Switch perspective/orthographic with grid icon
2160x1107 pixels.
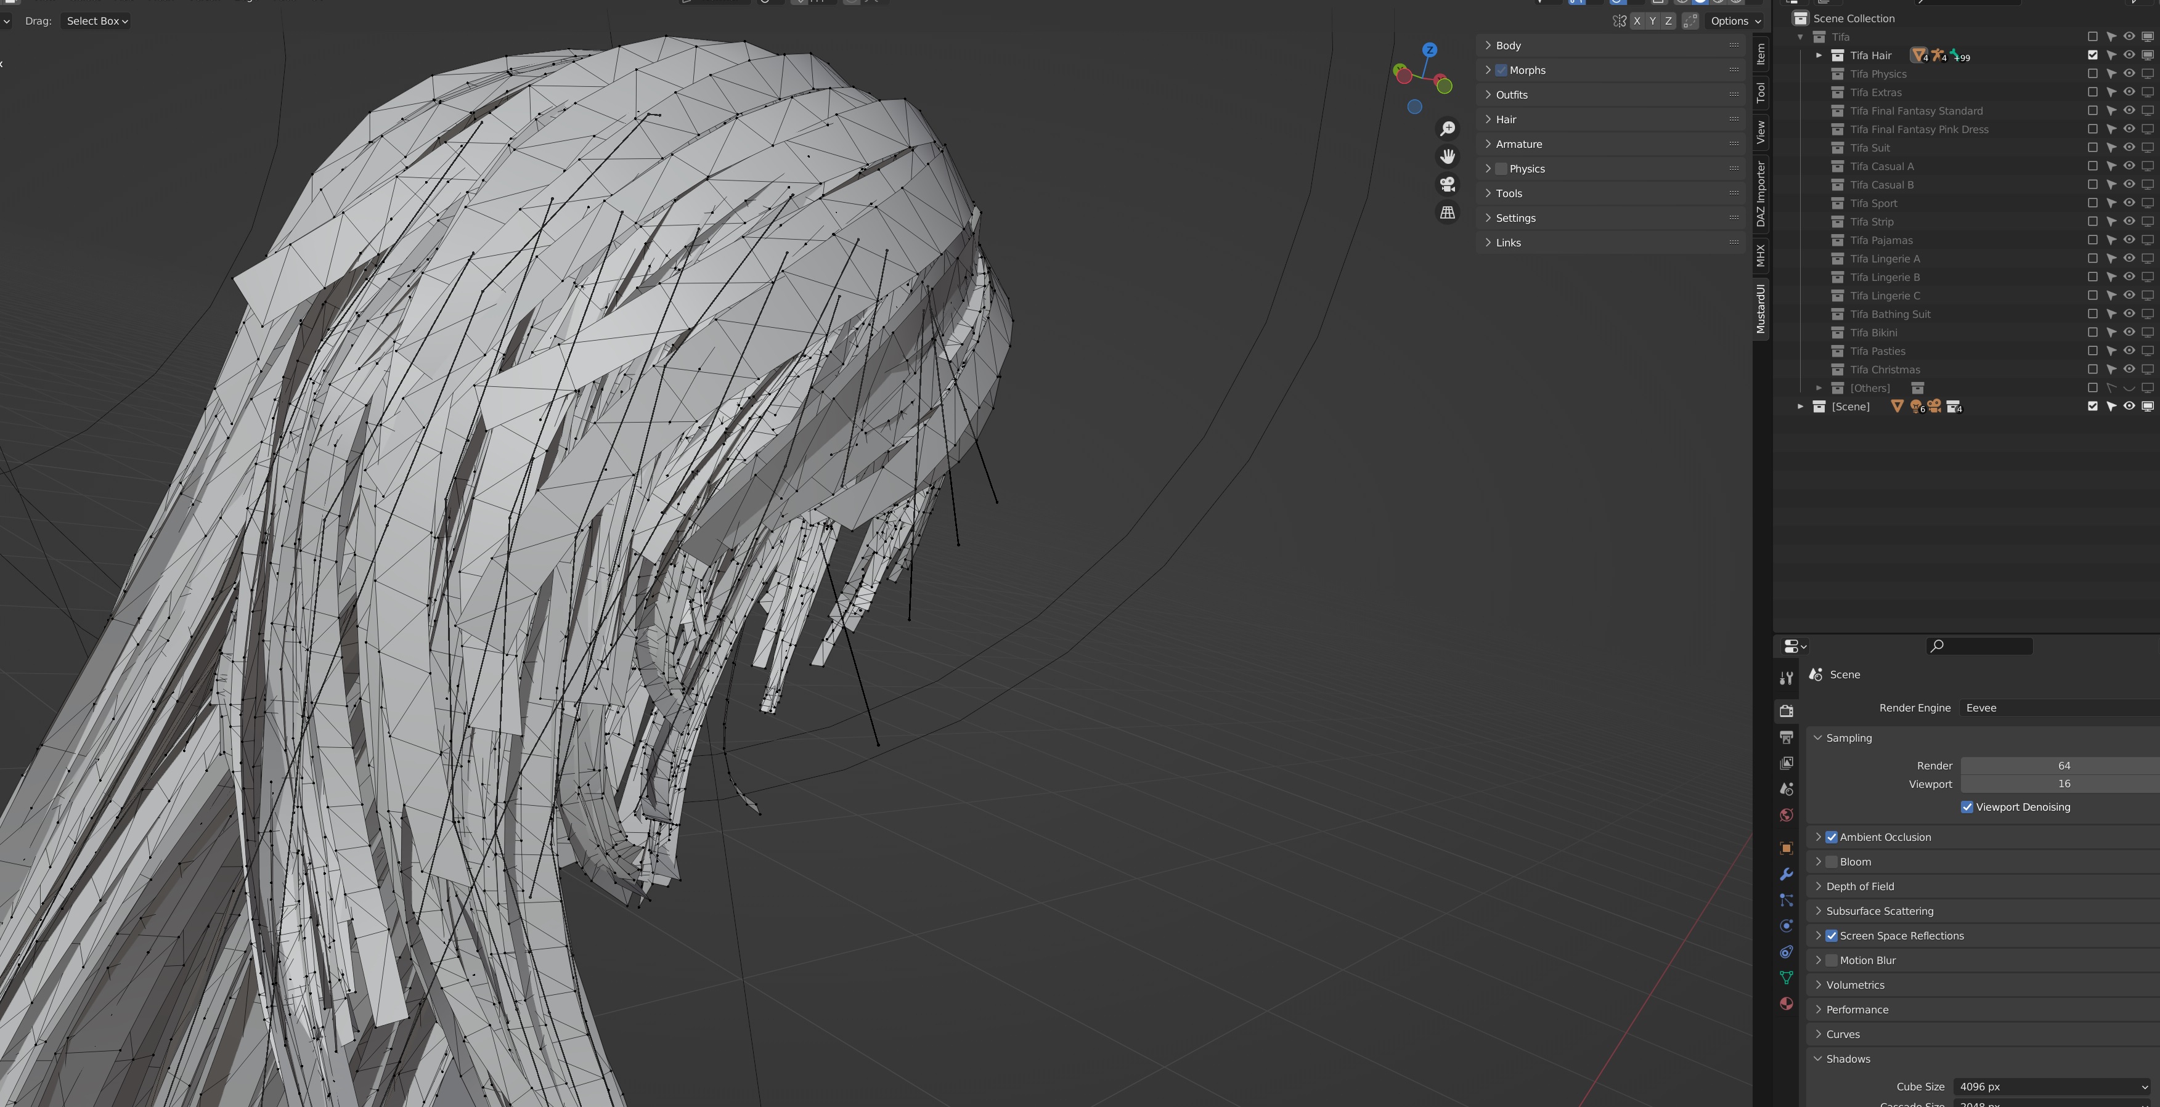[x=1447, y=213]
